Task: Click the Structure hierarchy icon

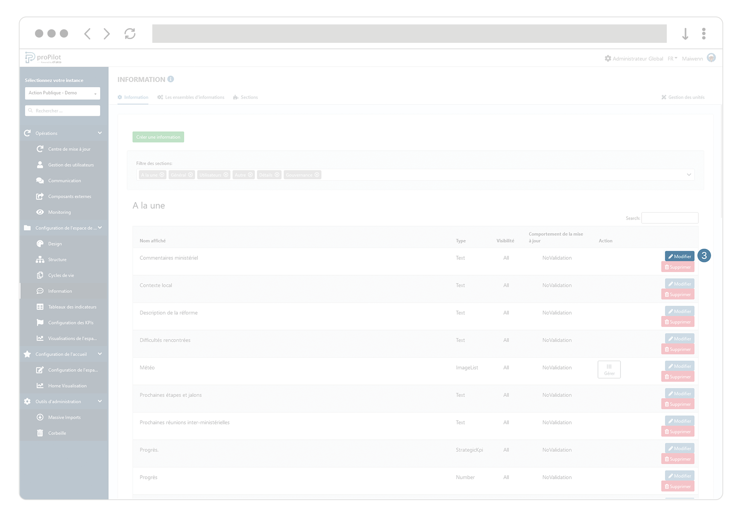Action: (40, 260)
